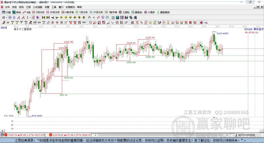The width and height of the screenshot is (264, 143).
Task: Open the 工具 menu
Action: click(54, 7)
